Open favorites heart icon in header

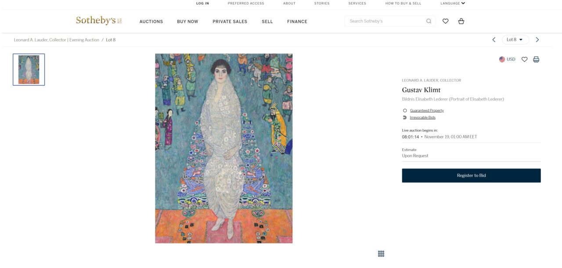(445, 21)
